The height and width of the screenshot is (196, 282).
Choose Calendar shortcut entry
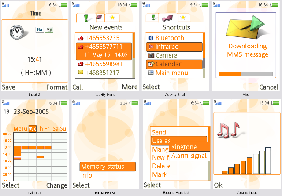pos(174,64)
